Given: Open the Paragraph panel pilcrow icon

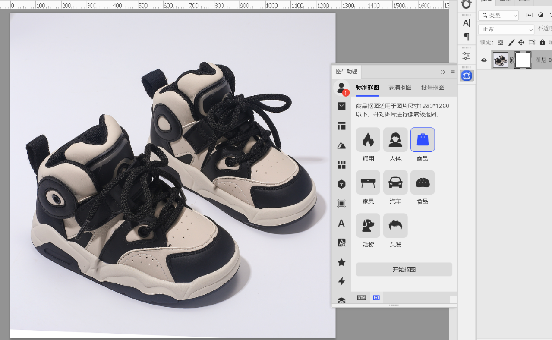Looking at the screenshot, I should 467,36.
